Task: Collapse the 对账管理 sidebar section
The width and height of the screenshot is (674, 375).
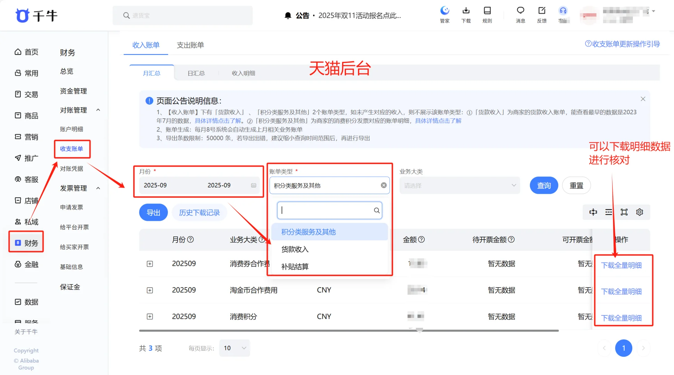Action: click(x=98, y=110)
